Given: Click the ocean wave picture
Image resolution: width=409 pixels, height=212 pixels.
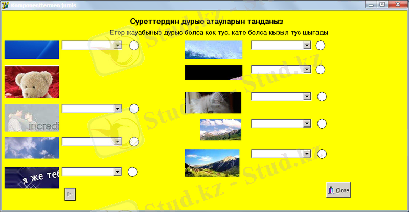Looking at the screenshot, I should tap(214, 50).
